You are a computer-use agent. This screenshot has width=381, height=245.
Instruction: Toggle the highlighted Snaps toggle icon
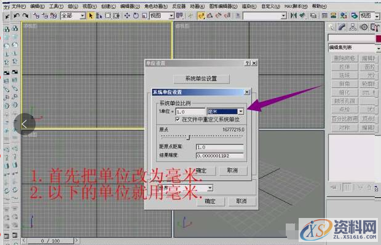coord(201,16)
